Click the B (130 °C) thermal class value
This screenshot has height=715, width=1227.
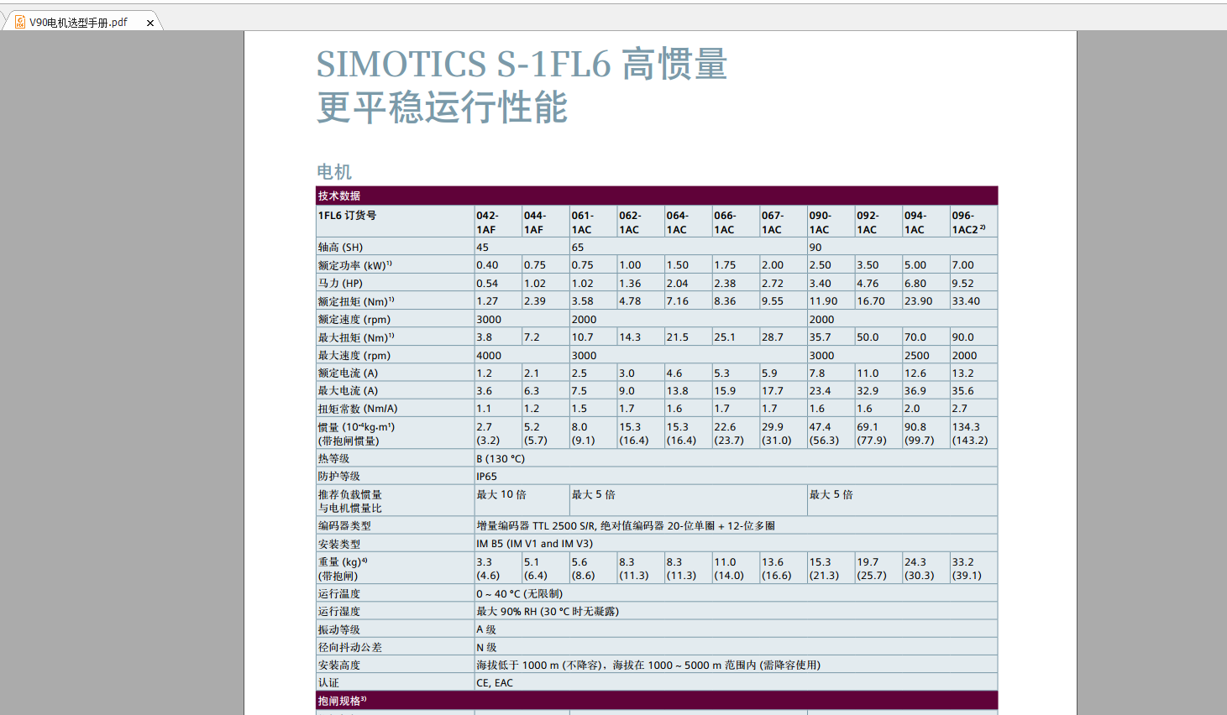(501, 459)
